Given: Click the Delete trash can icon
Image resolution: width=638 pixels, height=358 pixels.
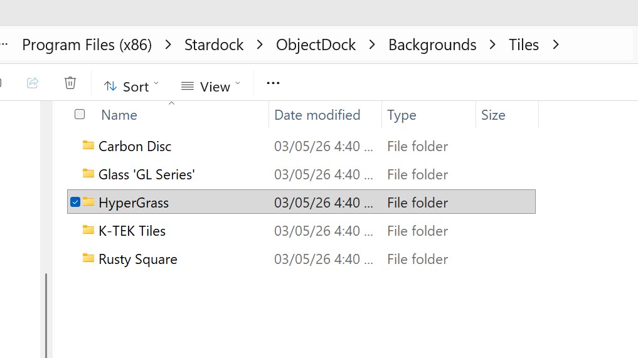Looking at the screenshot, I should pos(70,83).
